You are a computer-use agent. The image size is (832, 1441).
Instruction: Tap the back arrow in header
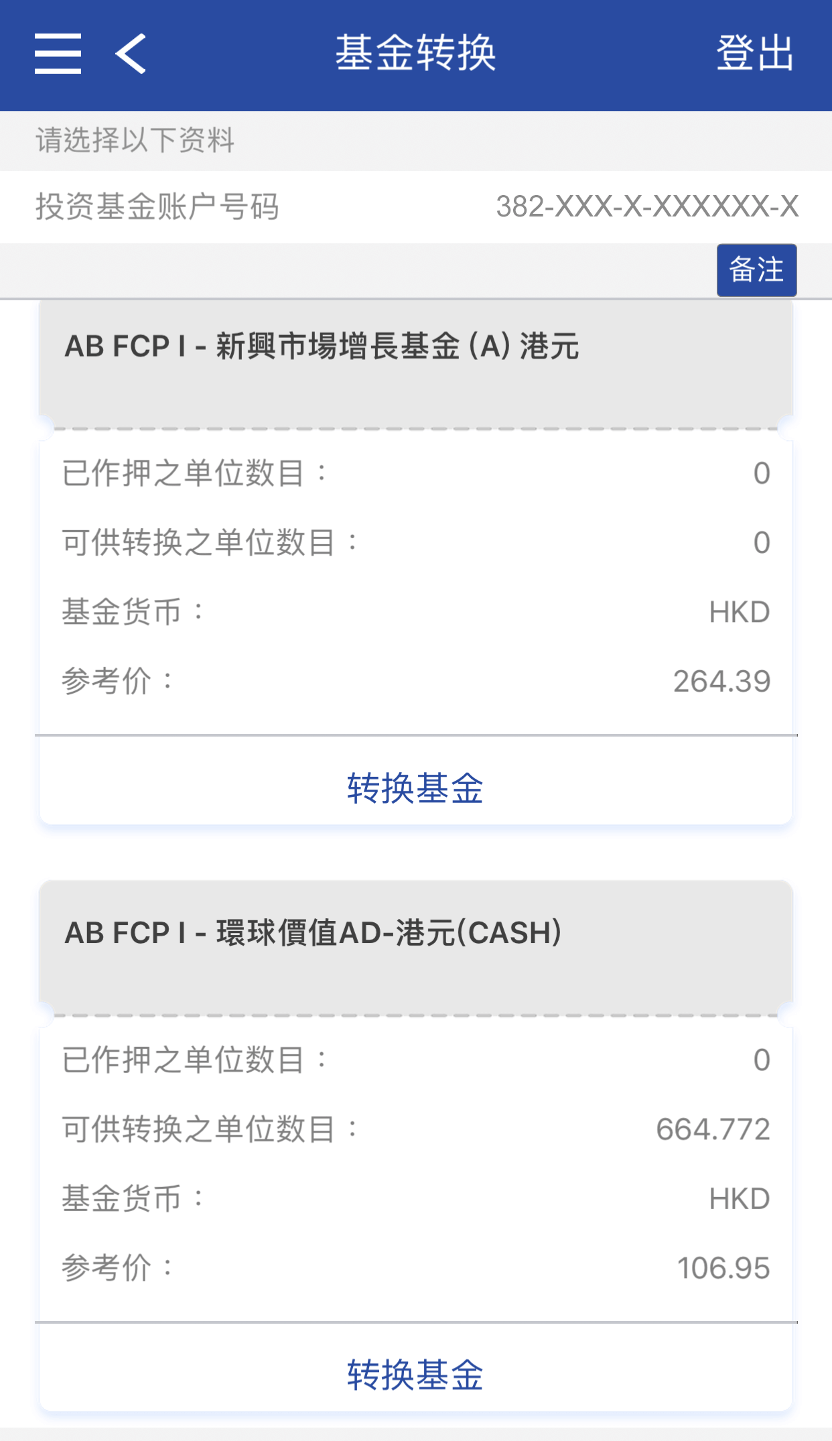[x=131, y=54]
